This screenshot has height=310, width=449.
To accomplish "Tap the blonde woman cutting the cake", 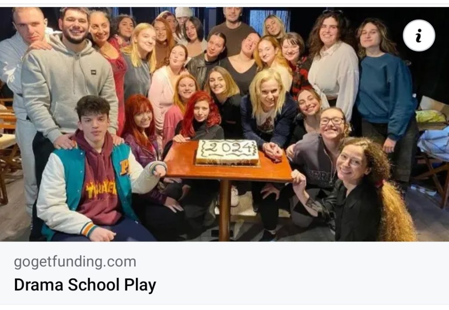I will [x=268, y=114].
